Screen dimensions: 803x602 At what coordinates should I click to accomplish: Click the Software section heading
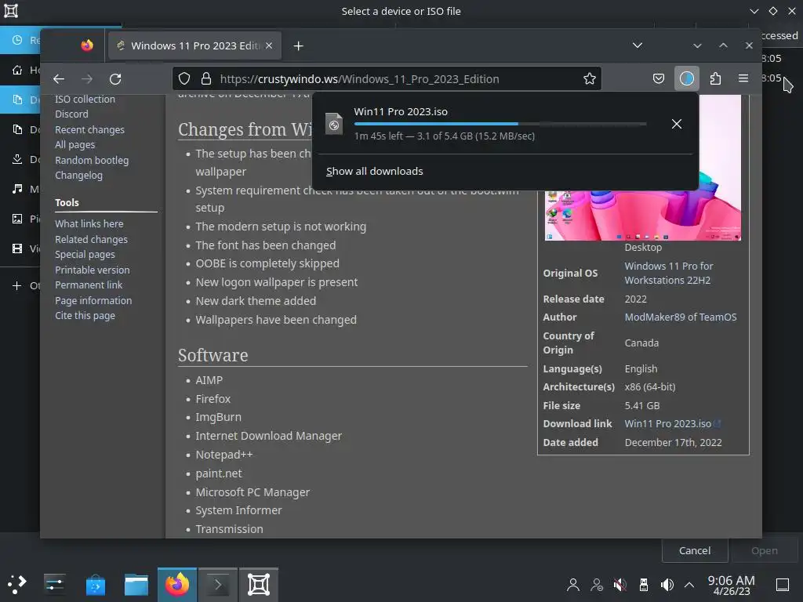[213, 355]
